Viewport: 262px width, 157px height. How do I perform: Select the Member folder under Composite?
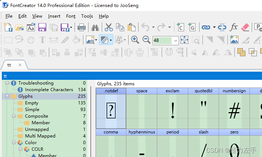pyautogui.click(x=41, y=123)
